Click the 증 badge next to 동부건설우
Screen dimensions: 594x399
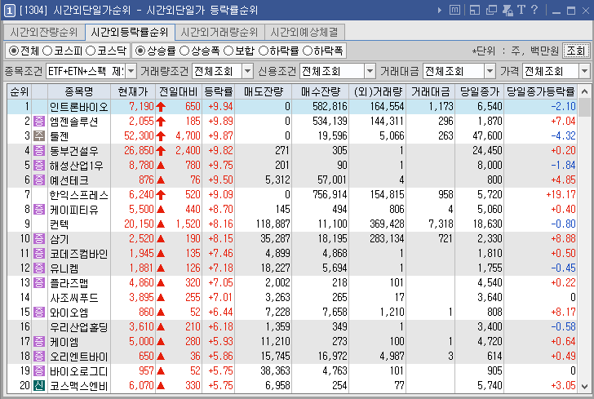tap(39, 151)
